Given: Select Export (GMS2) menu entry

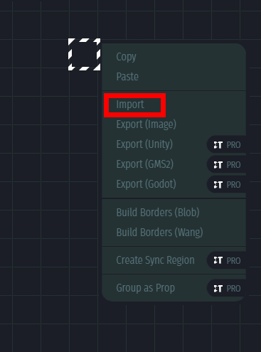Looking at the screenshot, I should (145, 164).
